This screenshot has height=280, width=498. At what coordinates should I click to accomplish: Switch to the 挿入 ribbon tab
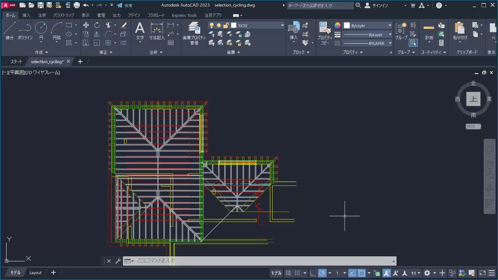pos(26,15)
